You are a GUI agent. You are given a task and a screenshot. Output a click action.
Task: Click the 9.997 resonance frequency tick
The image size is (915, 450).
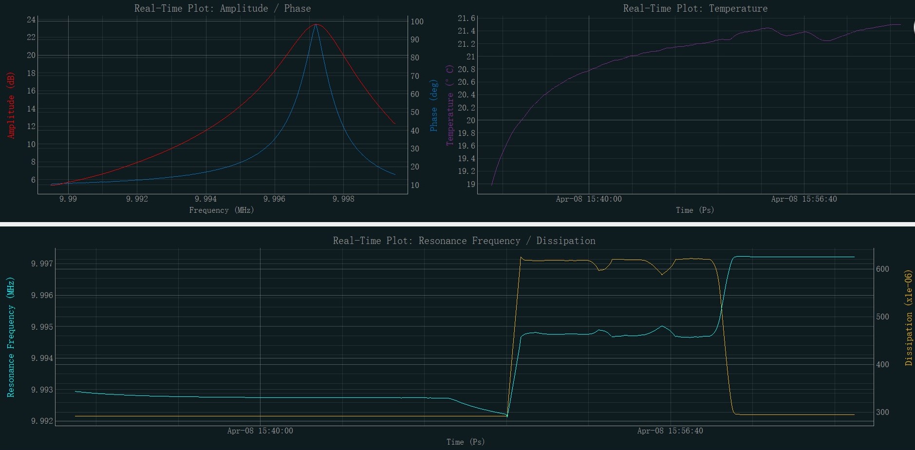point(41,263)
